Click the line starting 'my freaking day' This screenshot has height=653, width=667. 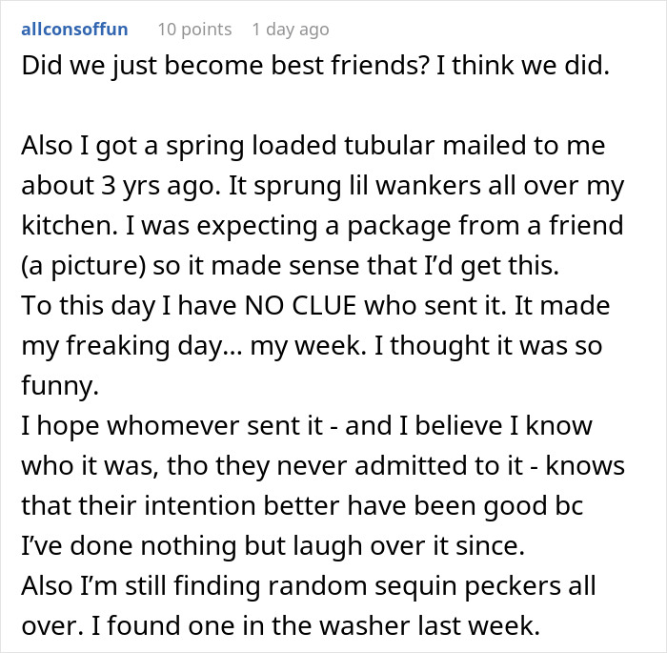tap(312, 346)
